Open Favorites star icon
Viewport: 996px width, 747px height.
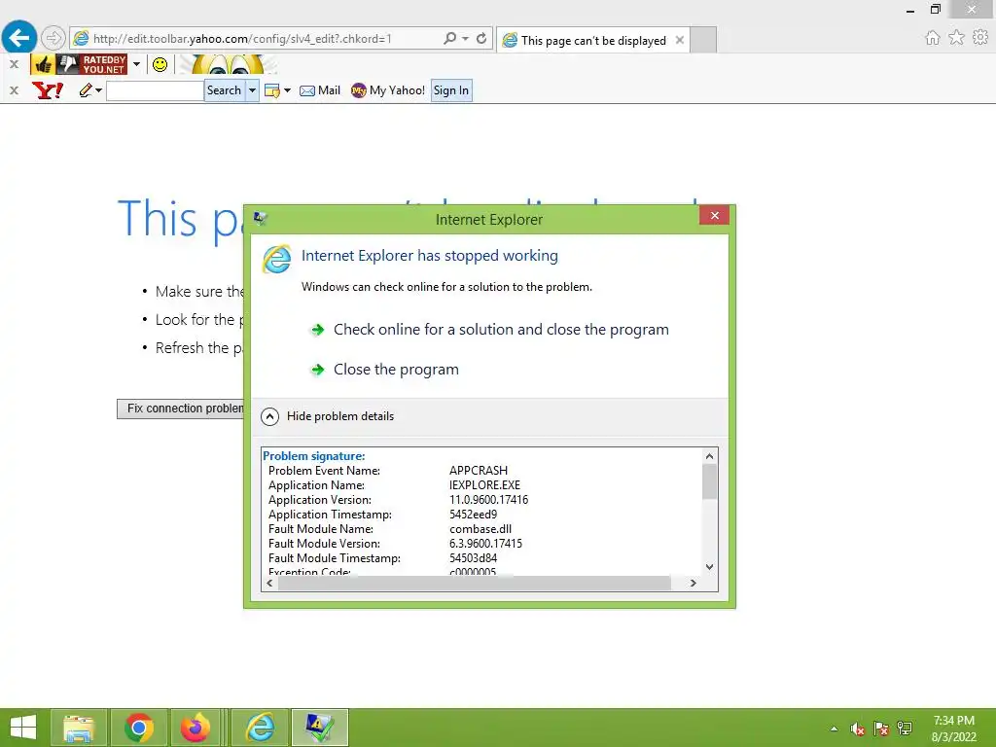pyautogui.click(x=956, y=38)
